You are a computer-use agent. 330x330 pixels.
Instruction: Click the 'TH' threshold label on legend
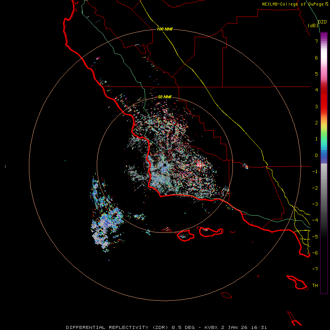coord(315,286)
